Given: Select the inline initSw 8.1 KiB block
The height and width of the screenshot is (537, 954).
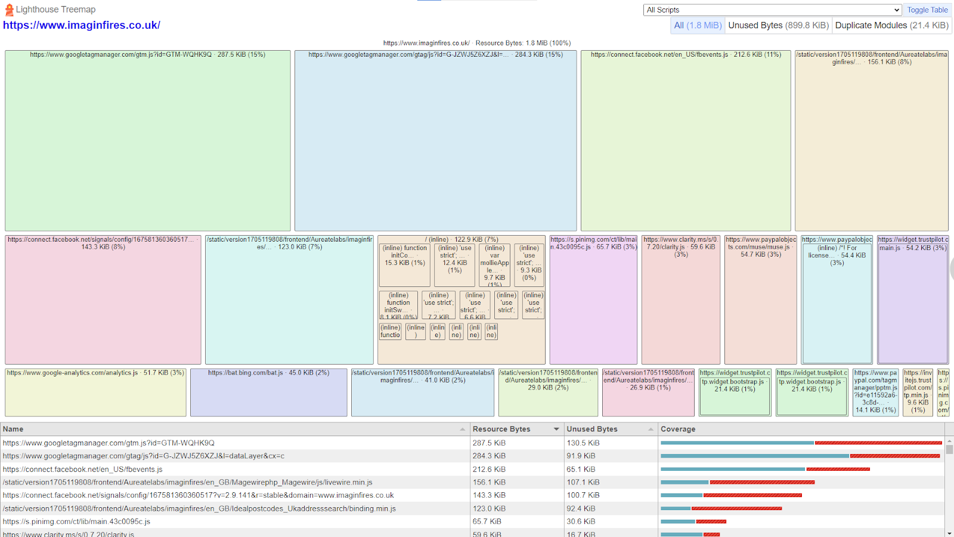Looking at the screenshot, I should pos(398,305).
